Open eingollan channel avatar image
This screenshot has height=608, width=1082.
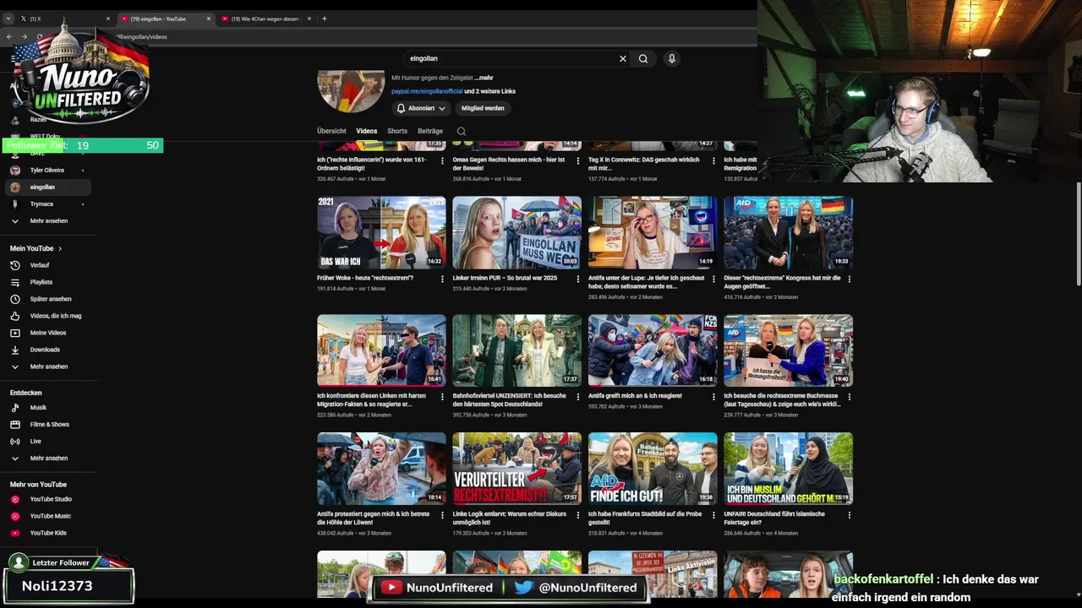(x=351, y=91)
